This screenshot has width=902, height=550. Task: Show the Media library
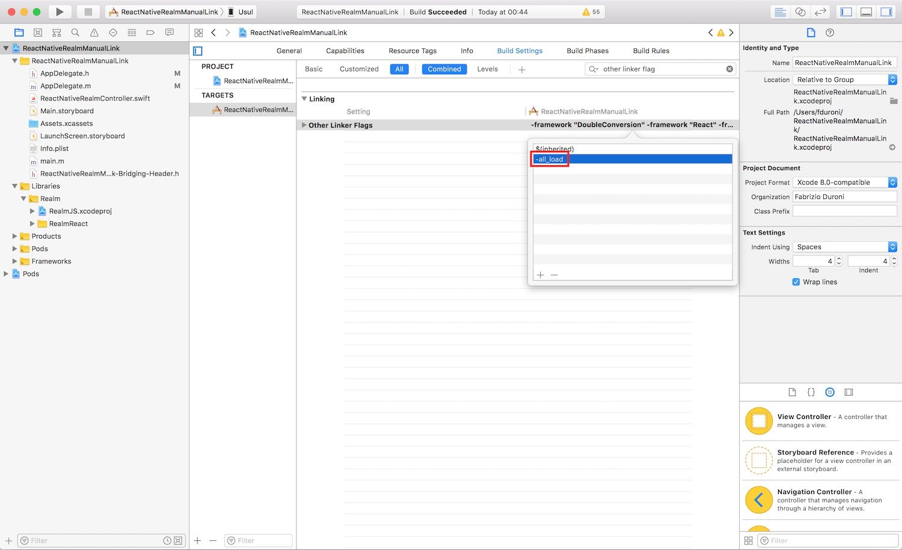tap(848, 392)
